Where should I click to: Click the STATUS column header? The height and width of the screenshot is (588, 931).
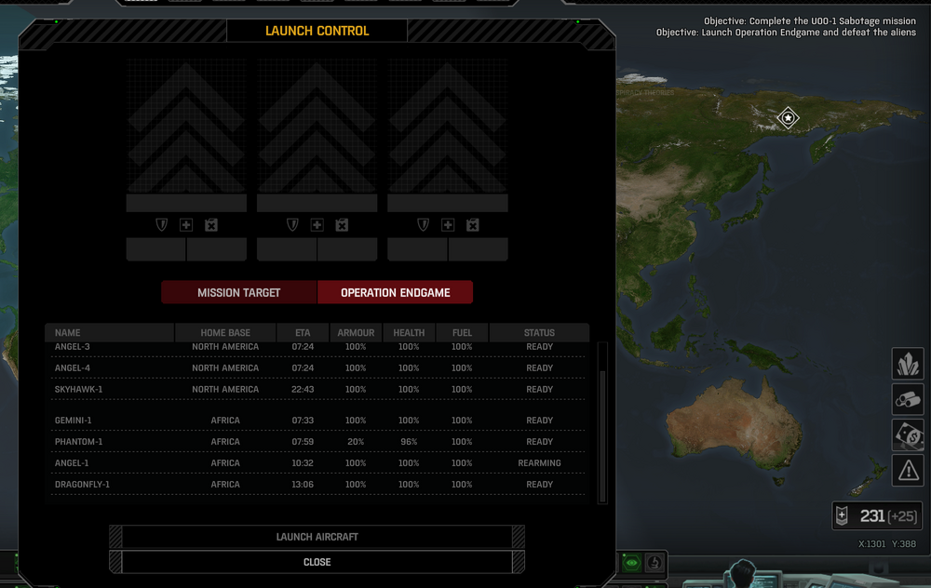[539, 332]
